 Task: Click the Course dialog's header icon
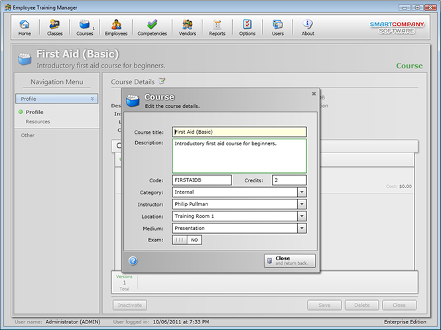pyautogui.click(x=133, y=100)
